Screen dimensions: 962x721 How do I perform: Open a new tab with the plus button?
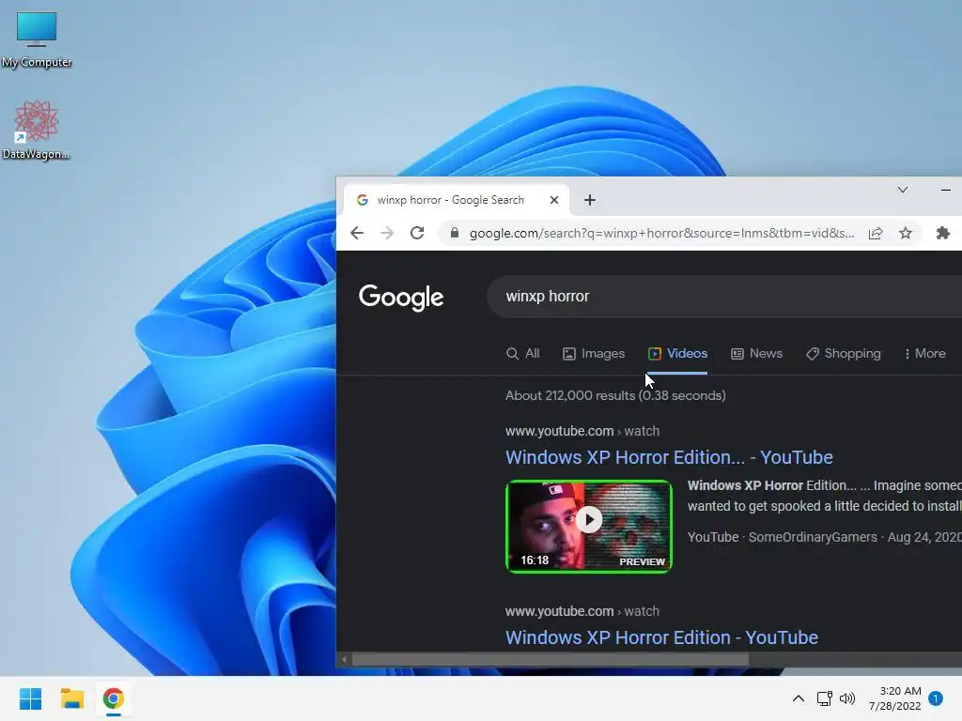coord(590,200)
